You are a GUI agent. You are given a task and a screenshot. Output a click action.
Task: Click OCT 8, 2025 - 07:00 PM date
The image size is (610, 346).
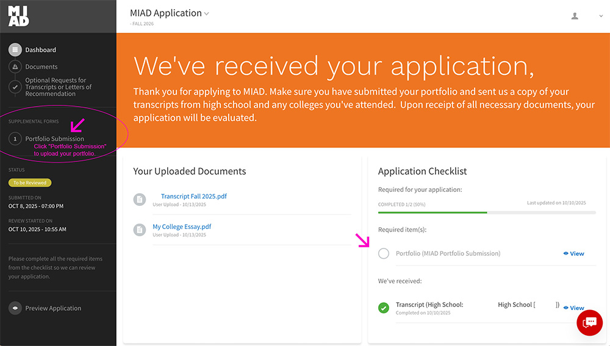[x=36, y=207]
